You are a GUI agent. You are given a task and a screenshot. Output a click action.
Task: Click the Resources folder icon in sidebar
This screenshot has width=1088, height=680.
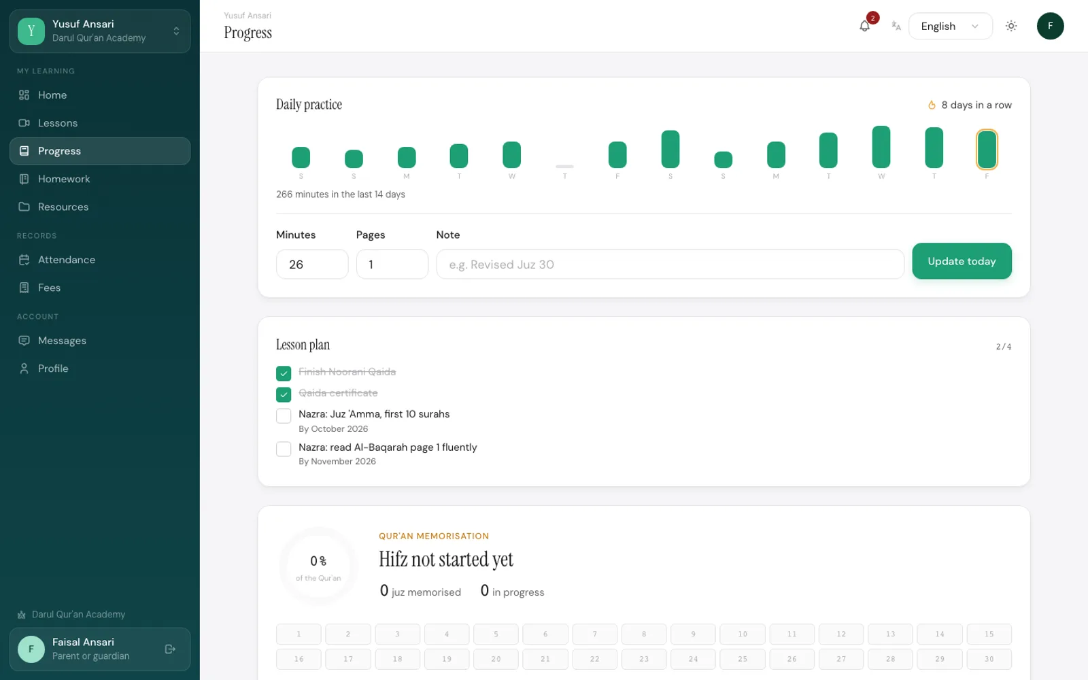24,207
